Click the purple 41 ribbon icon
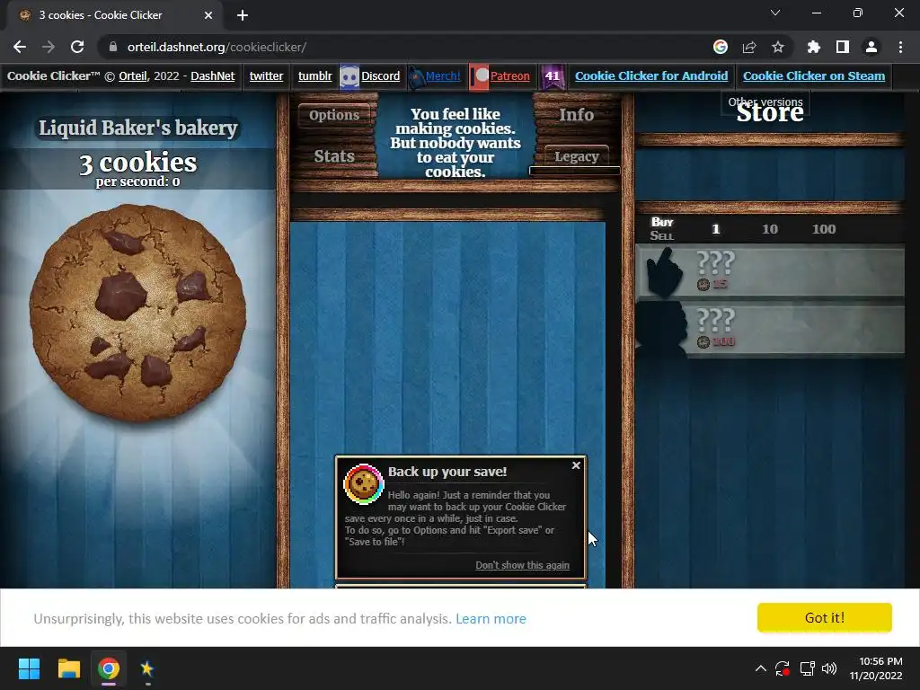Image resolution: width=920 pixels, height=690 pixels. 553,76
